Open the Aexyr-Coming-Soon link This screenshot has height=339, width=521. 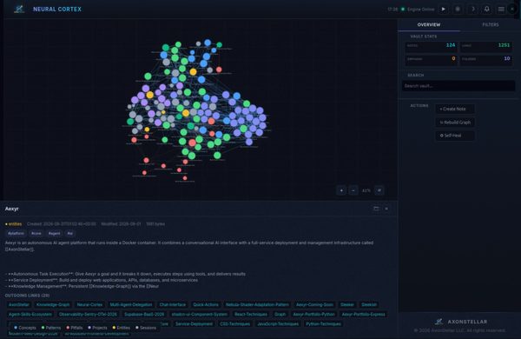point(314,304)
